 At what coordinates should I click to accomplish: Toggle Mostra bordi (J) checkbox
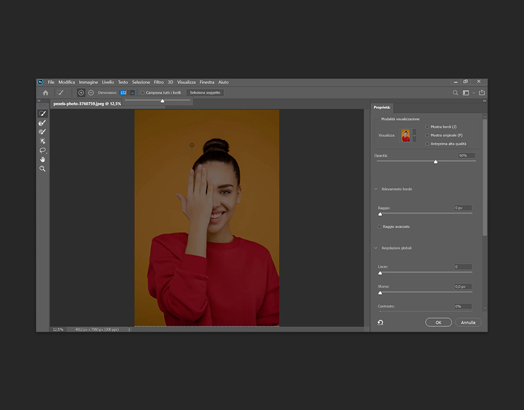coord(427,126)
